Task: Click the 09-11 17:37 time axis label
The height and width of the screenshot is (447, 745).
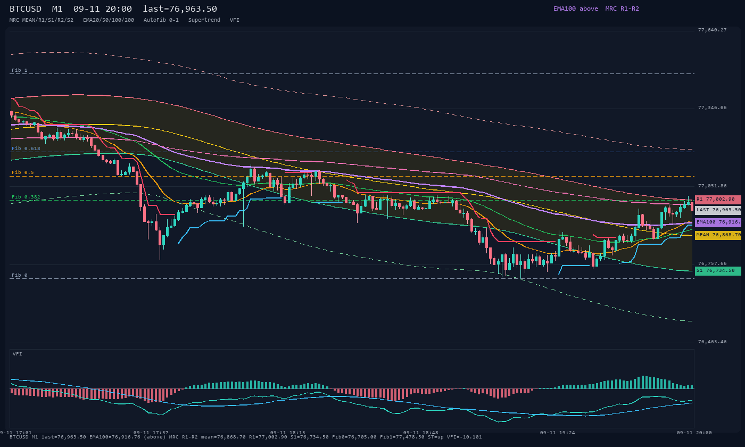Action: point(151,433)
